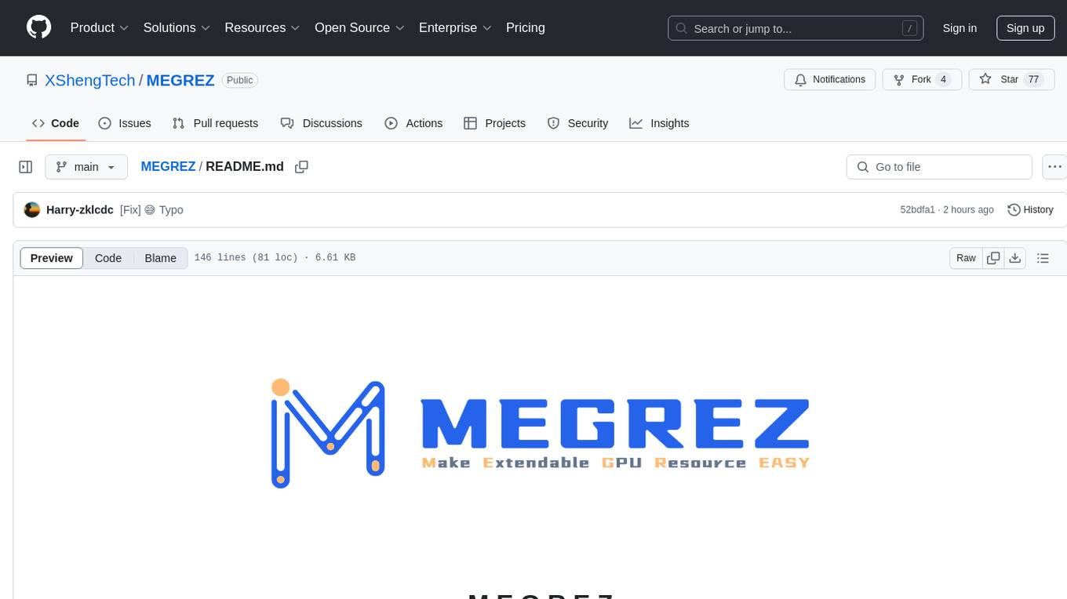Focus the Go to file field
Viewport: 1067px width, 599px height.
[939, 167]
